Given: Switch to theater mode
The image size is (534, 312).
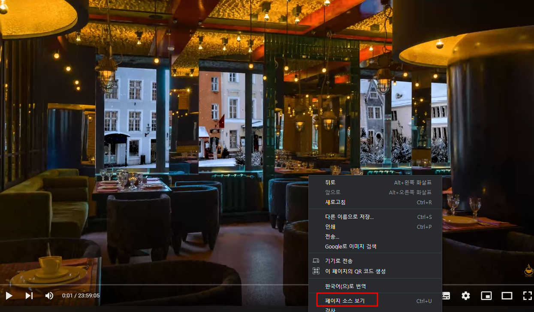Looking at the screenshot, I should click(507, 295).
